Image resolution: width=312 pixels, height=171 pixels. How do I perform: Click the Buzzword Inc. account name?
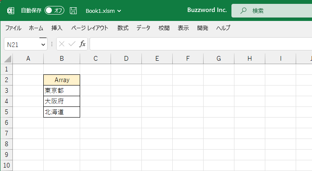207,10
